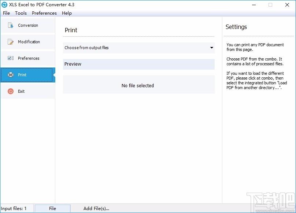Select the Conversion sidebar label
296x213 pixels.
[x=28, y=25]
